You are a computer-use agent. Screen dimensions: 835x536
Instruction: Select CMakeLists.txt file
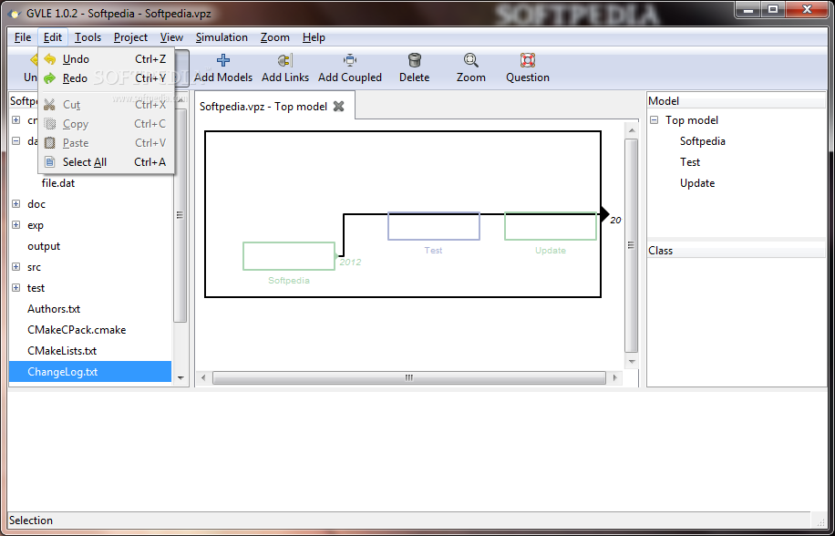62,351
